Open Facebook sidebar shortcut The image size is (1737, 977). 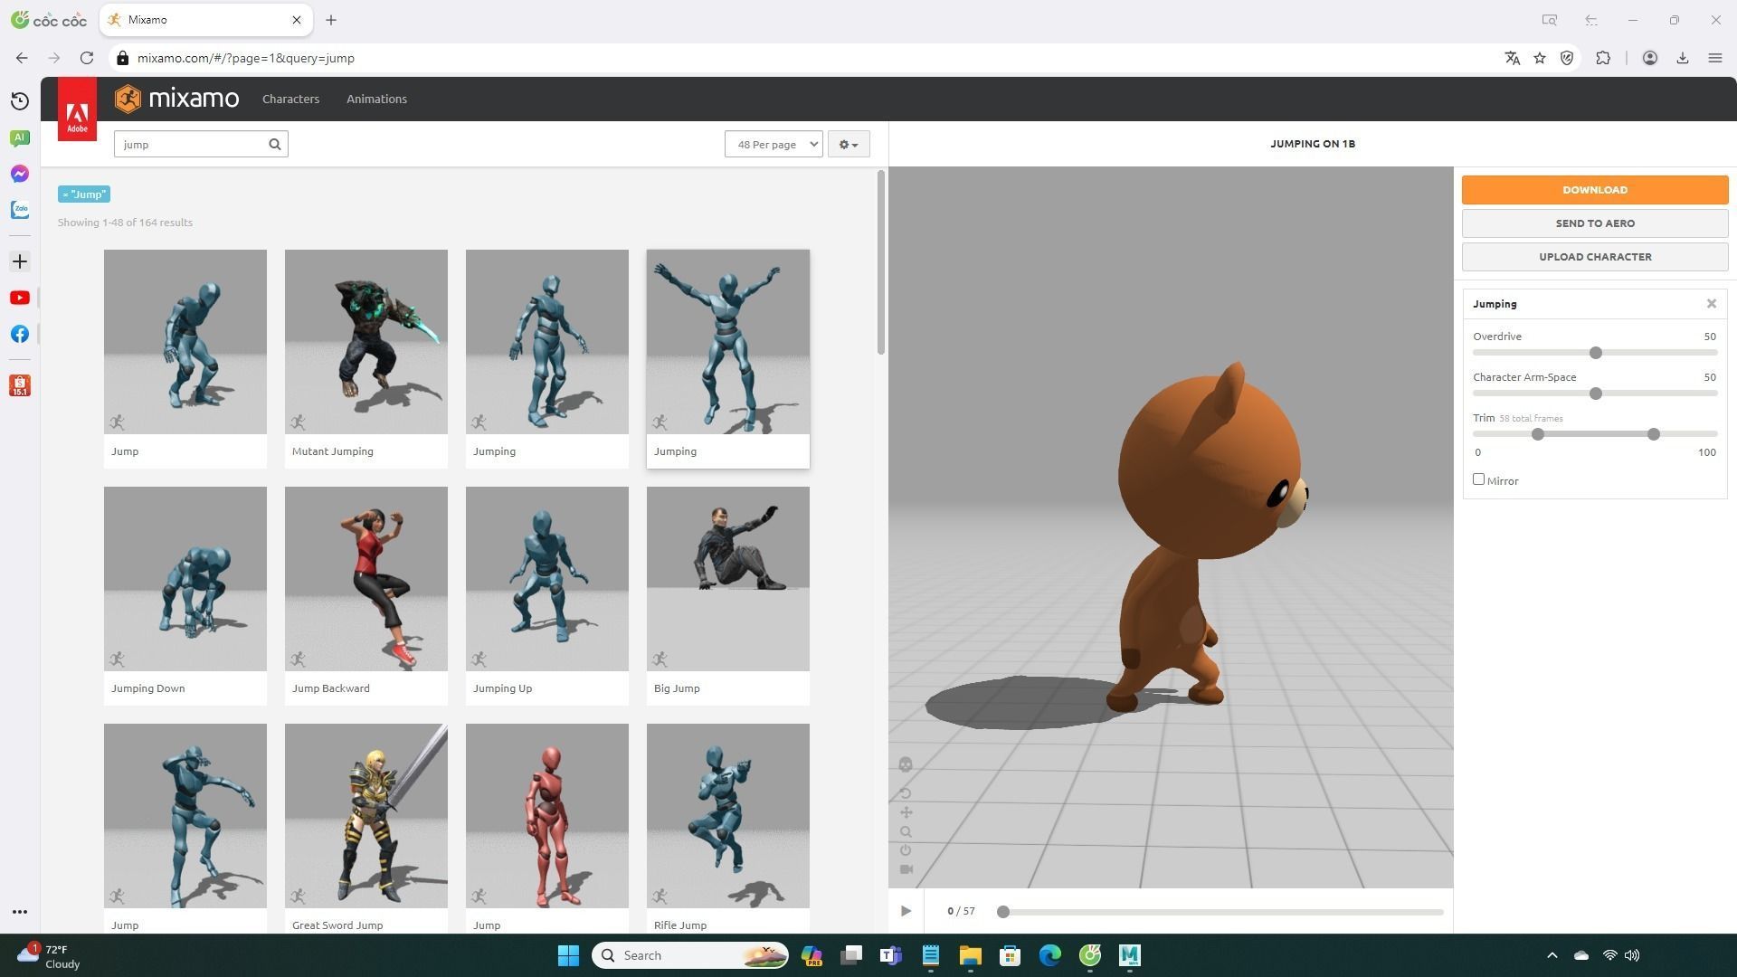tap(20, 334)
